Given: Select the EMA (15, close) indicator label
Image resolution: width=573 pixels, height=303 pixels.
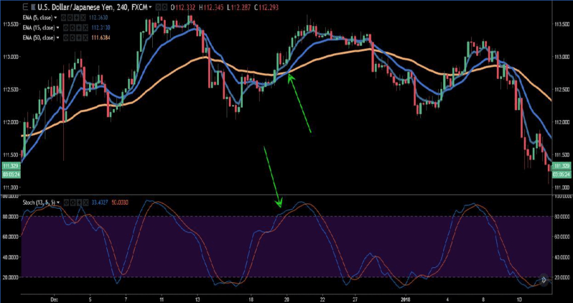Looking at the screenshot, I should point(37,28).
